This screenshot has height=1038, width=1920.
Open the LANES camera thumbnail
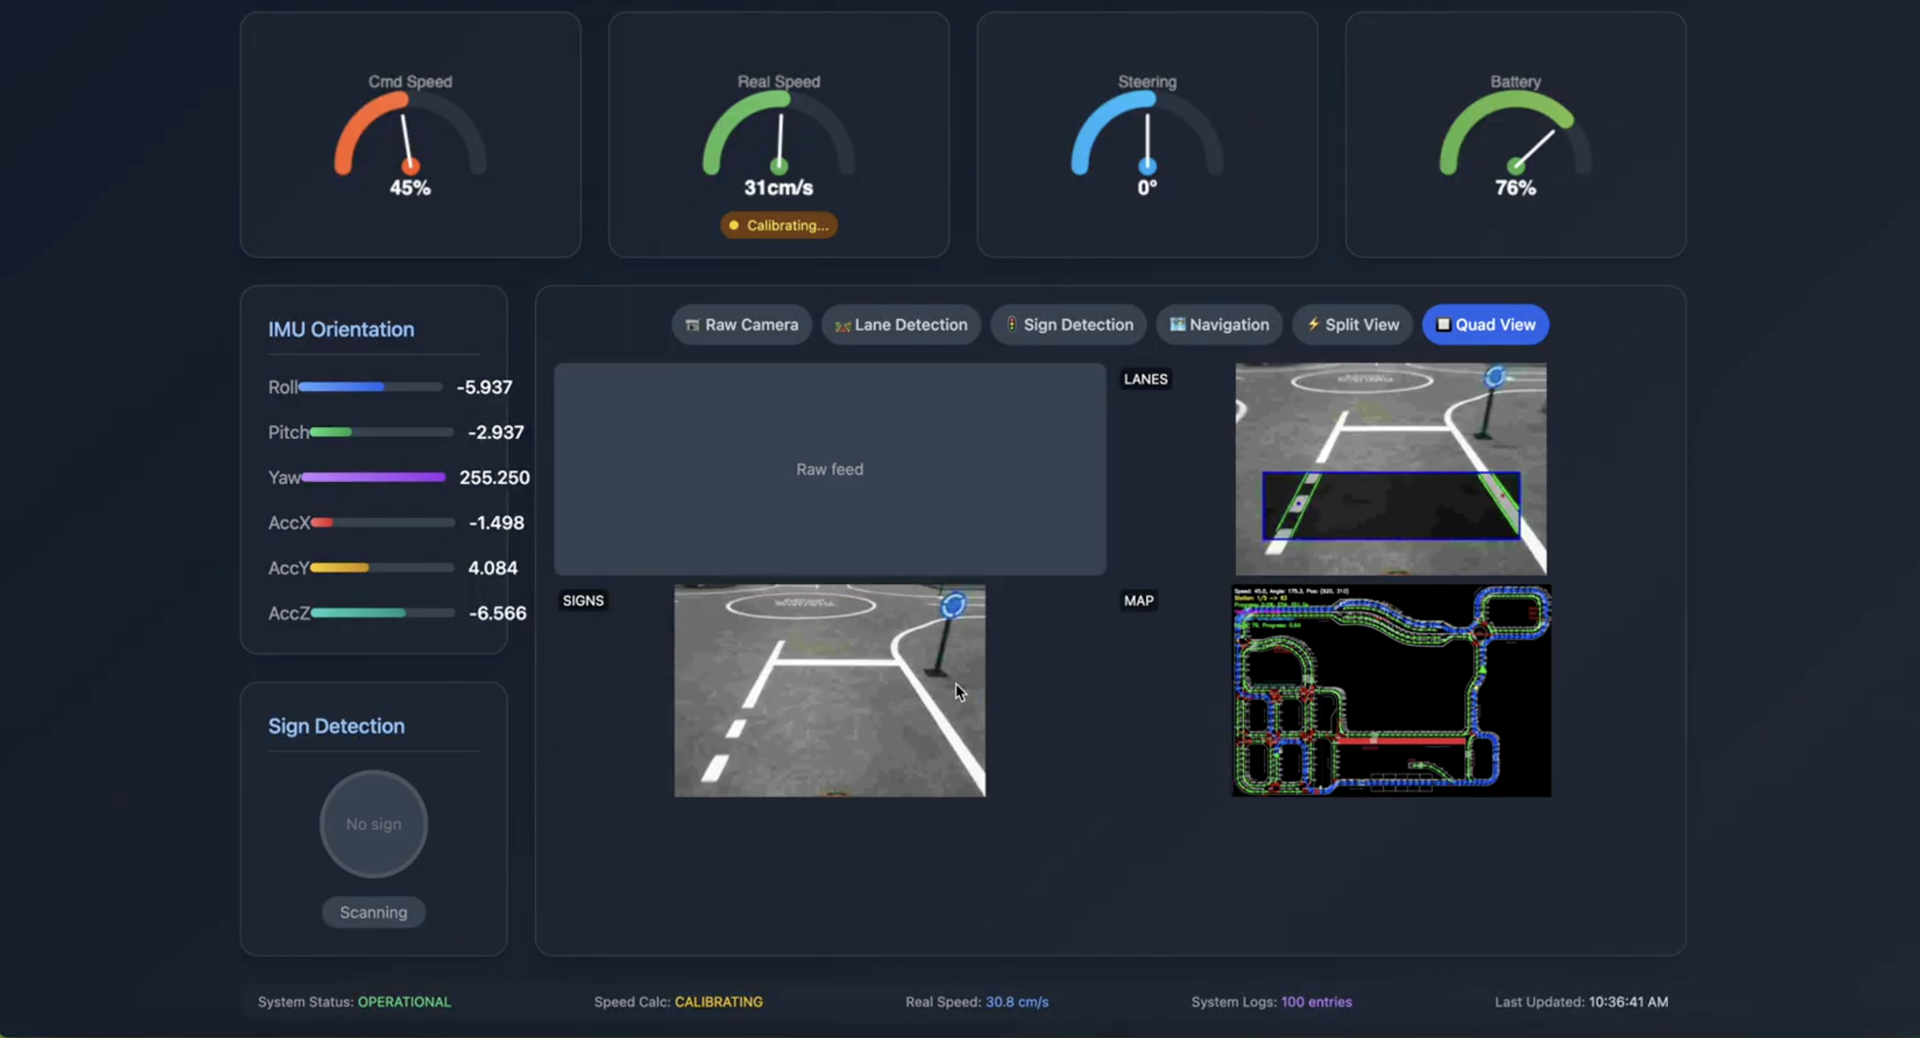[x=1390, y=469]
